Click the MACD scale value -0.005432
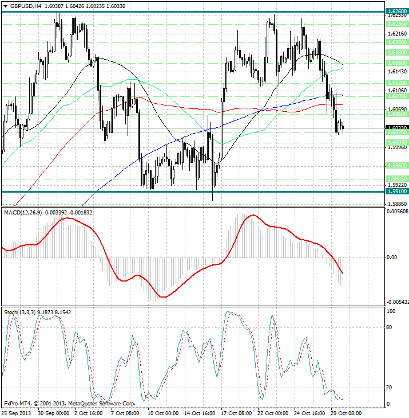Image resolution: width=409 pixels, height=418 pixels. point(398,302)
